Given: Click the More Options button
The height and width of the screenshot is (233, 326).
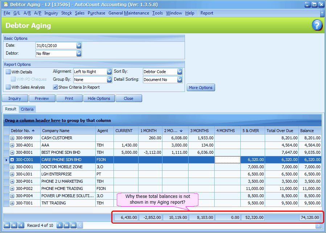Looking at the screenshot, I should click(x=201, y=88).
